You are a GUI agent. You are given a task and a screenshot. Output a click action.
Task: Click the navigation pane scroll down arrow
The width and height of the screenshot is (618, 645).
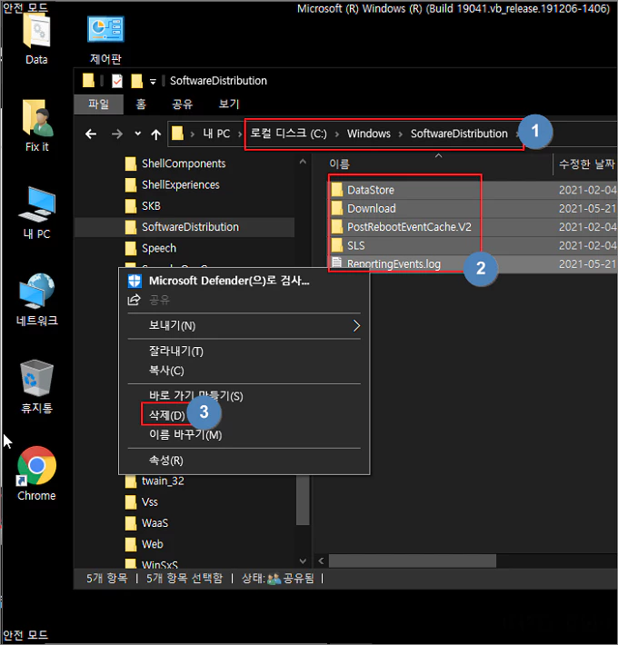(303, 561)
